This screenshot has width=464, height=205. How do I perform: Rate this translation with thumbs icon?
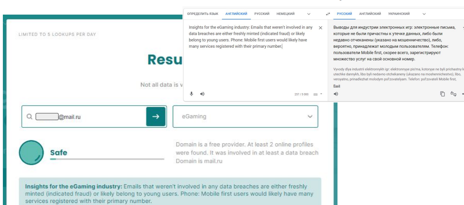point(453,94)
